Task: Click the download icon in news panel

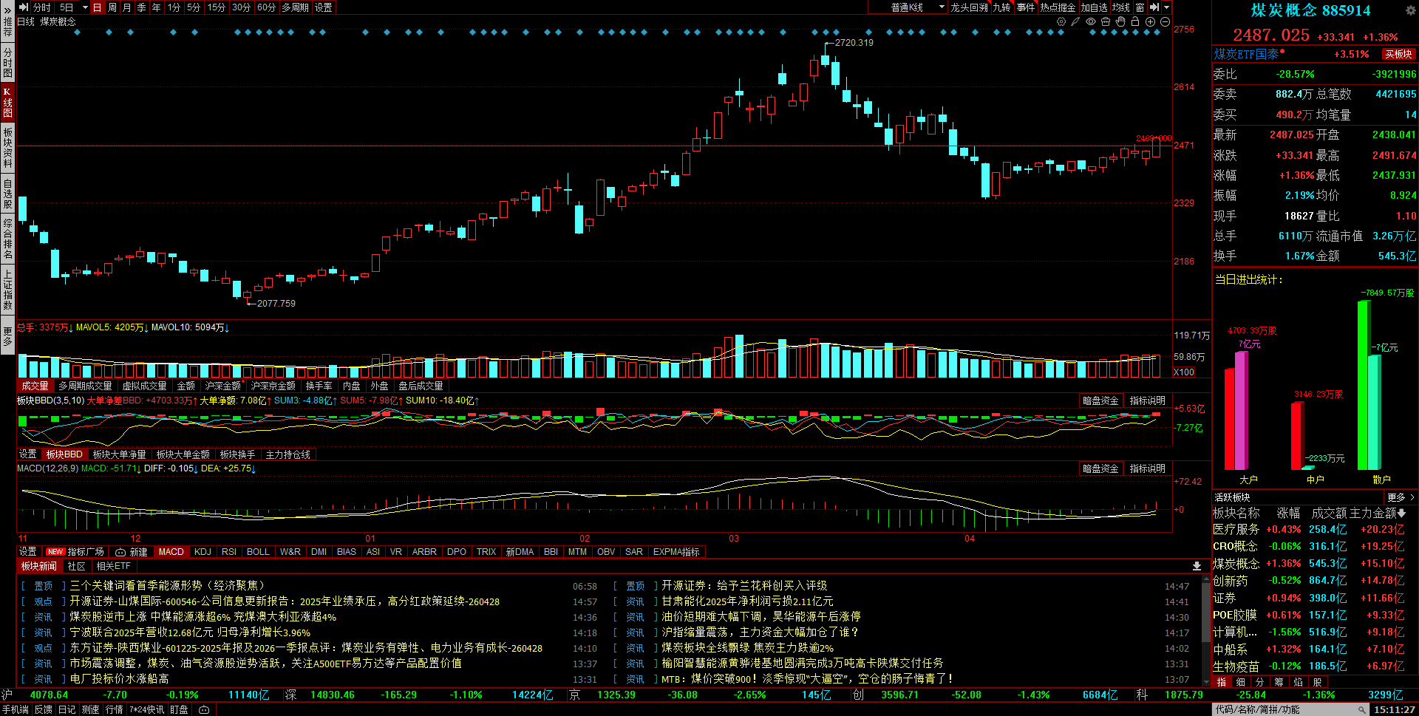Action: tap(1197, 566)
